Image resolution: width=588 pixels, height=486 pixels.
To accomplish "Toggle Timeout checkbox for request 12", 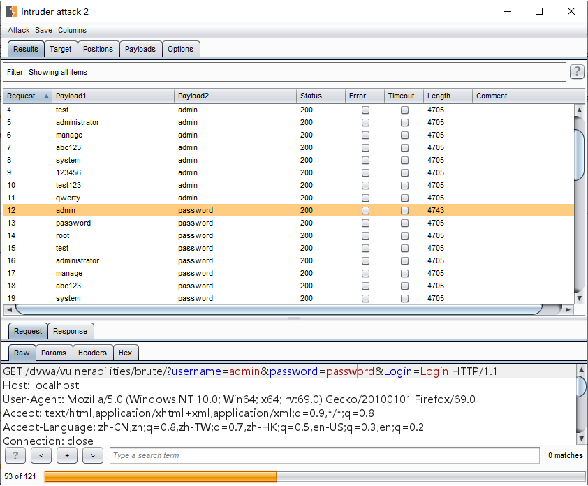I will click(404, 210).
